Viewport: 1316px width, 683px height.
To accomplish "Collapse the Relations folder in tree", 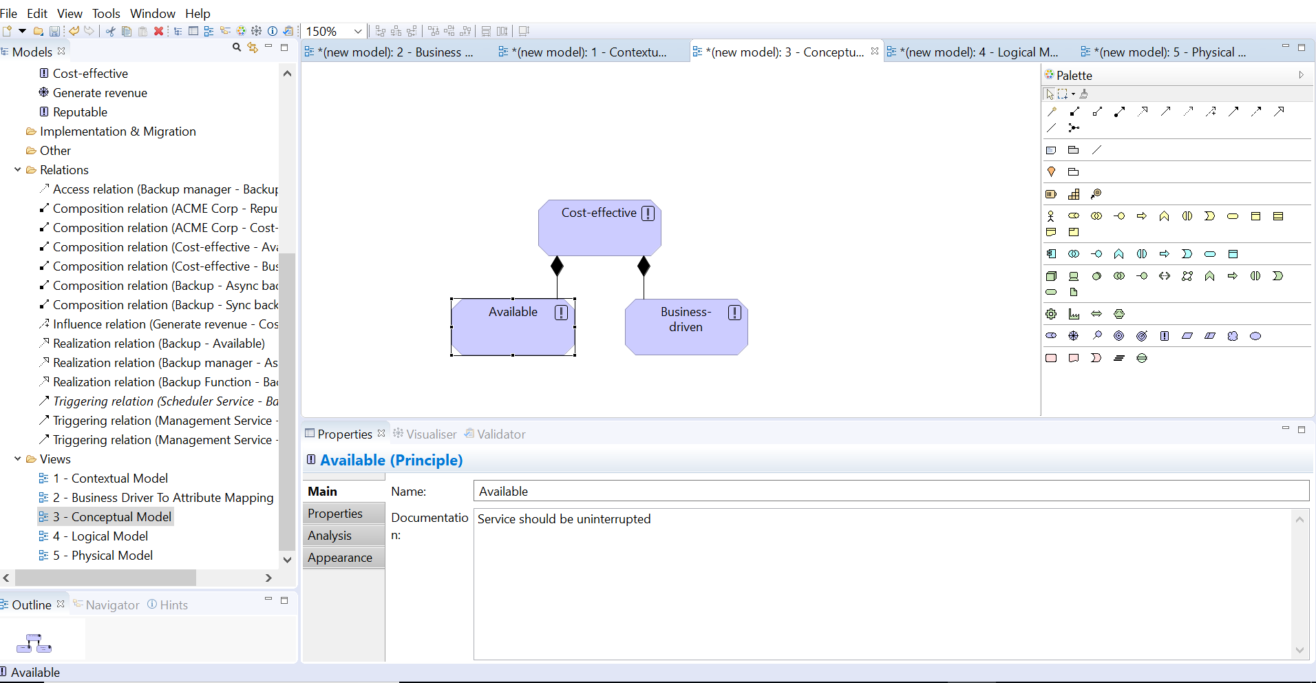I will tap(18, 169).
